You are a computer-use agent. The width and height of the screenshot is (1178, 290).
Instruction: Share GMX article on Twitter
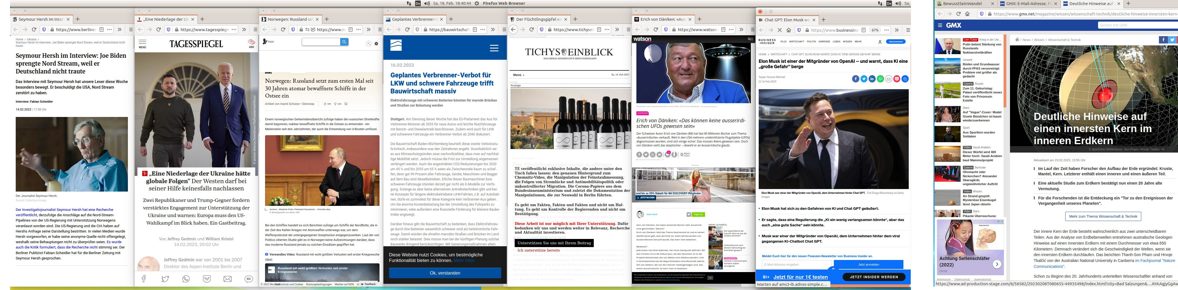tap(1172, 40)
